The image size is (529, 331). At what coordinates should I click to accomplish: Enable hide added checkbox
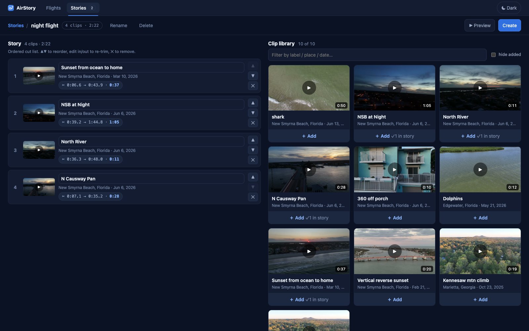point(493,55)
